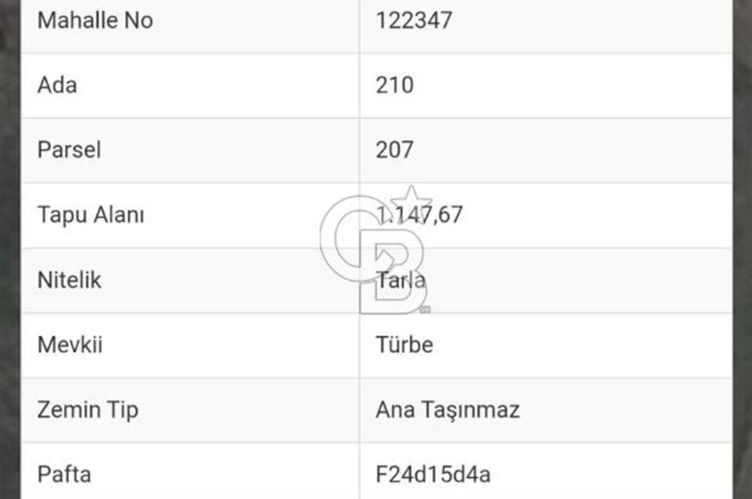Click the dark map strip at left edge
752x499 pixels.
[x=9, y=248]
